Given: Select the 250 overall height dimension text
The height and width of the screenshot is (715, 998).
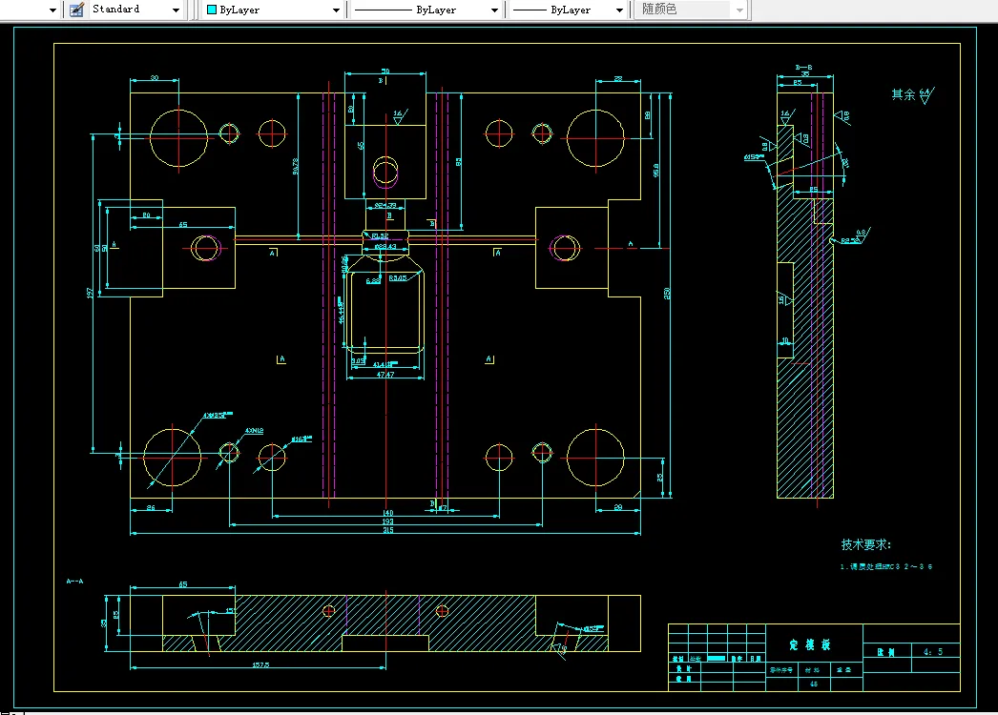Looking at the screenshot, I should pos(667,294).
